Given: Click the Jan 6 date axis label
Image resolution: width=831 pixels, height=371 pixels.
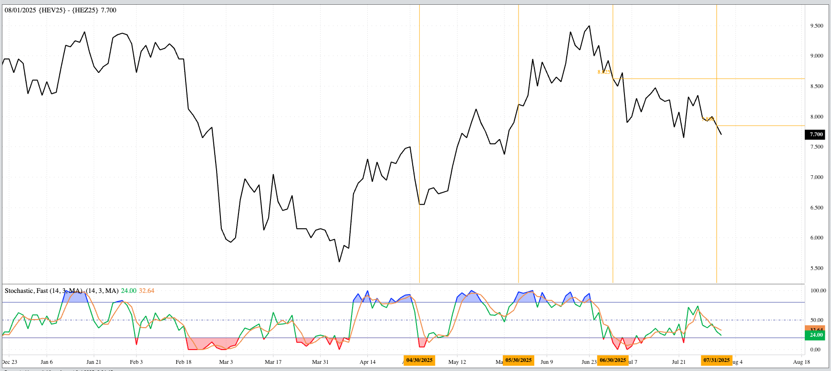Looking at the screenshot, I should pos(47,362).
